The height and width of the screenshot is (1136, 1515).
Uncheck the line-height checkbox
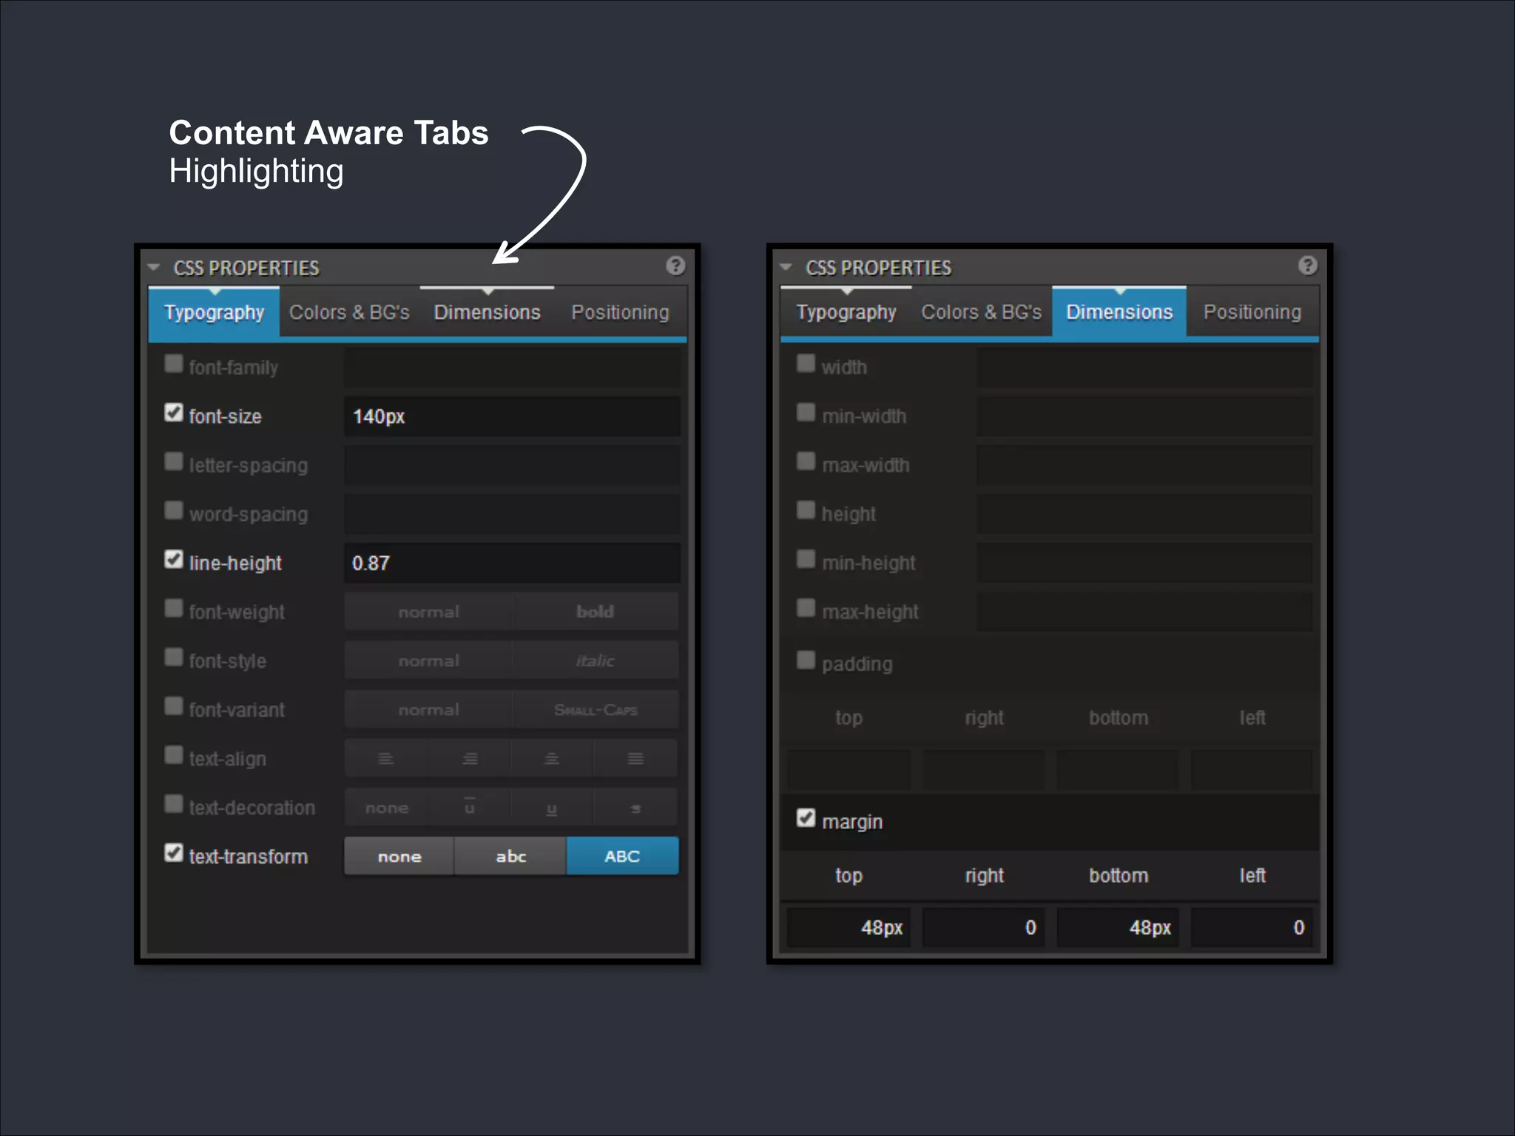pos(174,559)
